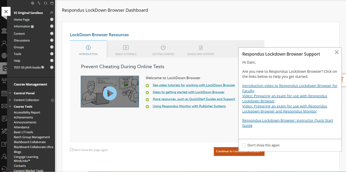Screen dimensions: 346x172
Task: Open the Home Page options chevron
Action: (x=52, y=19)
